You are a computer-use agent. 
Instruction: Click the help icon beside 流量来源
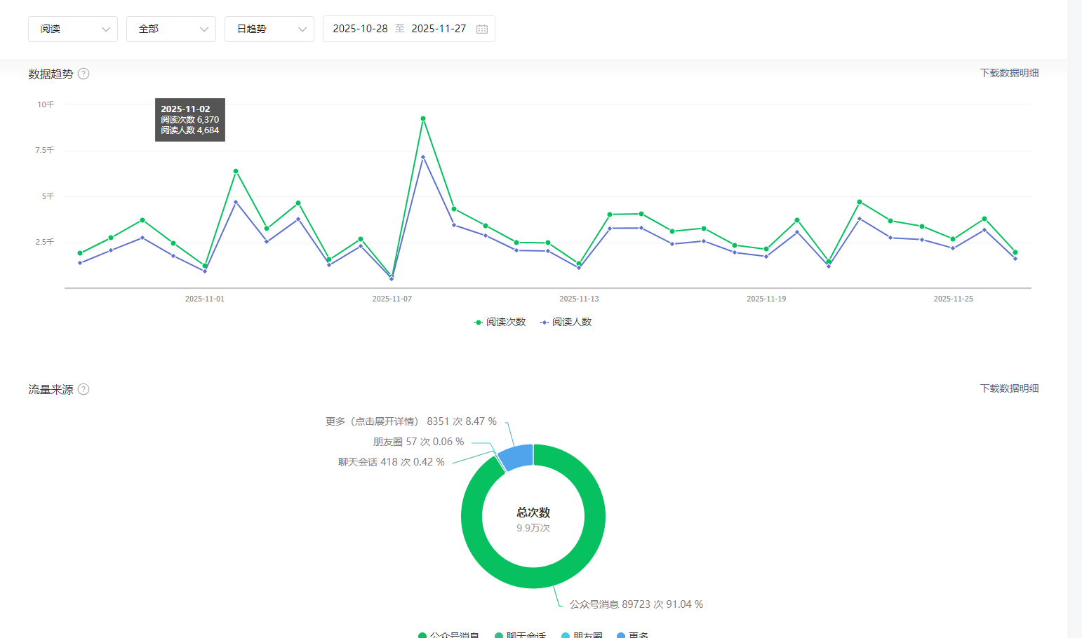tap(84, 389)
